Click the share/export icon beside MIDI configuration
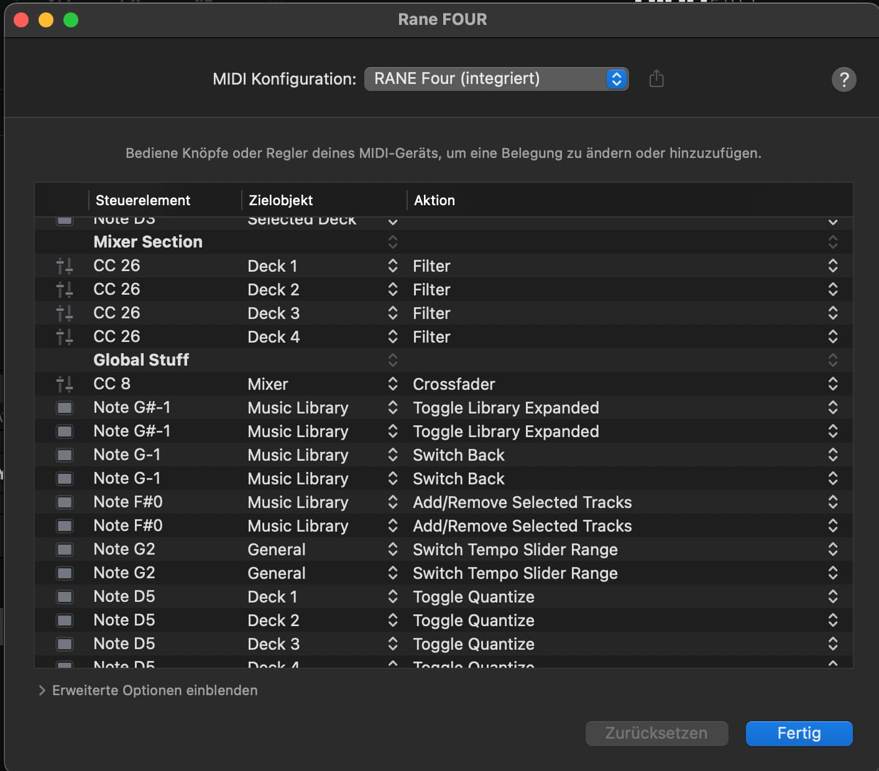This screenshot has width=879, height=771. 656,79
